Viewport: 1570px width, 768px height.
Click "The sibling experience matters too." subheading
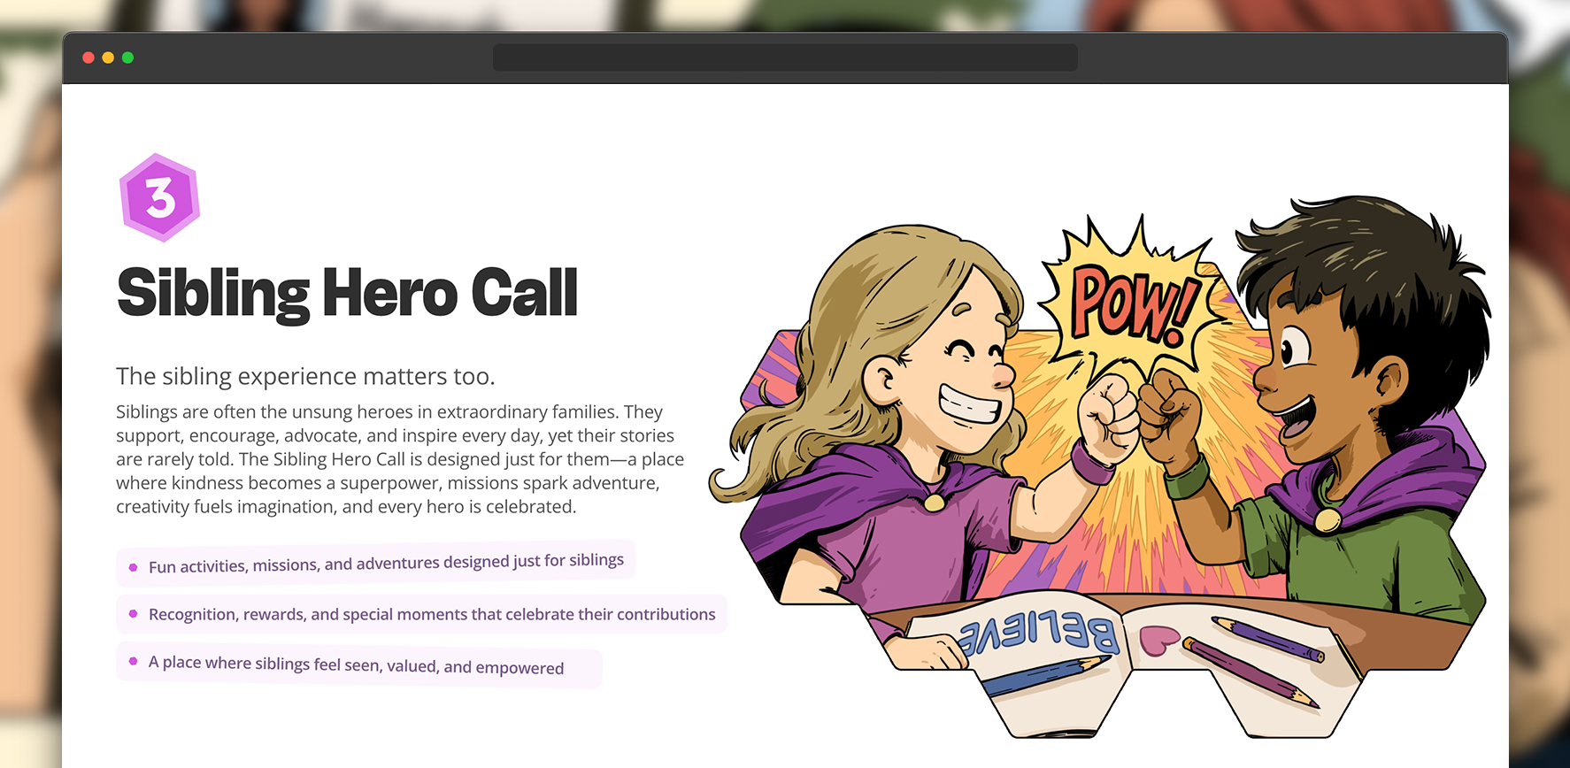305,376
